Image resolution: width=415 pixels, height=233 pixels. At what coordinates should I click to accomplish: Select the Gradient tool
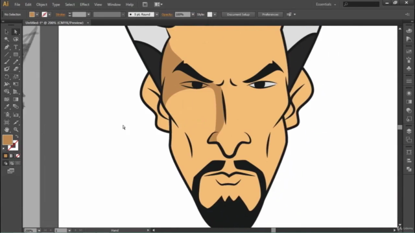pyautogui.click(x=16, y=99)
